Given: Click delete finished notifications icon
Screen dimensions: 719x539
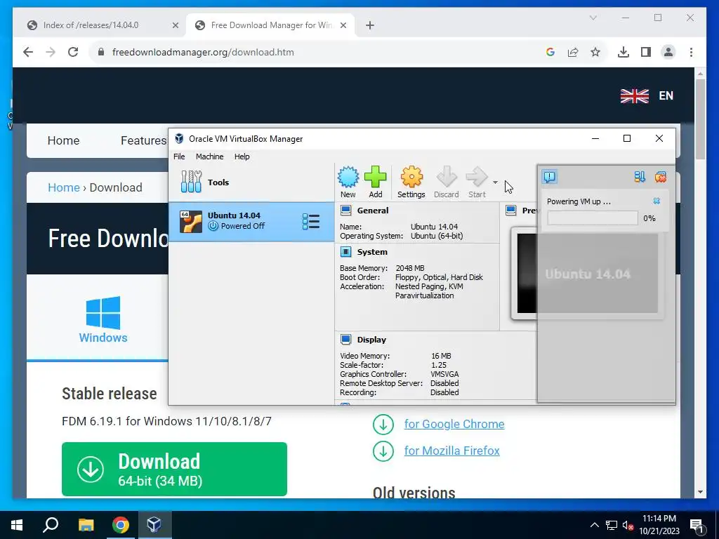Looking at the screenshot, I should pos(660,176).
